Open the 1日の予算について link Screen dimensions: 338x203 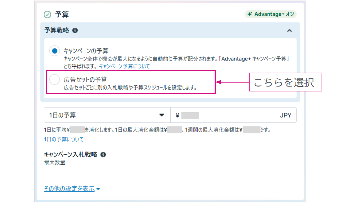pos(64,139)
